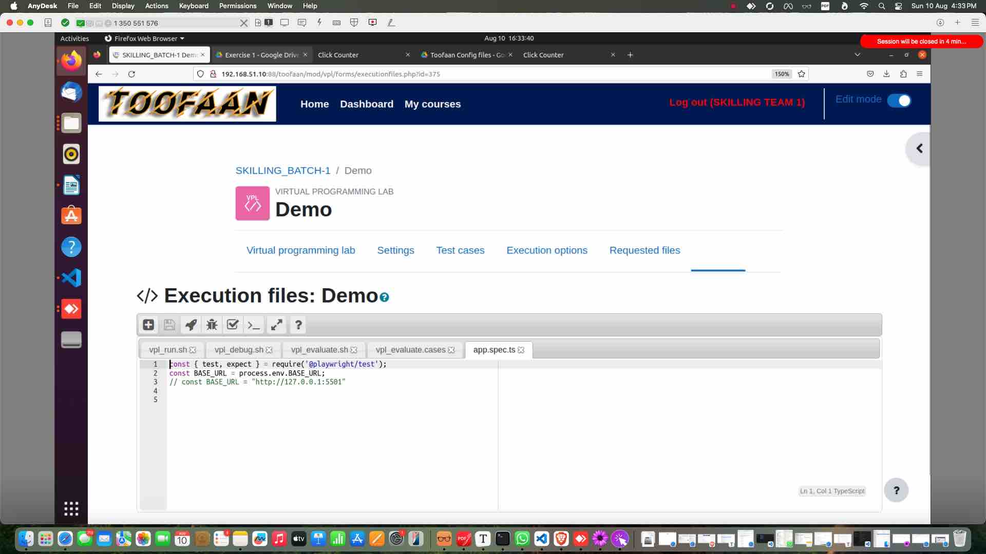Click the checkmark Evaluate icon
This screenshot has width=986, height=554.
point(233,325)
